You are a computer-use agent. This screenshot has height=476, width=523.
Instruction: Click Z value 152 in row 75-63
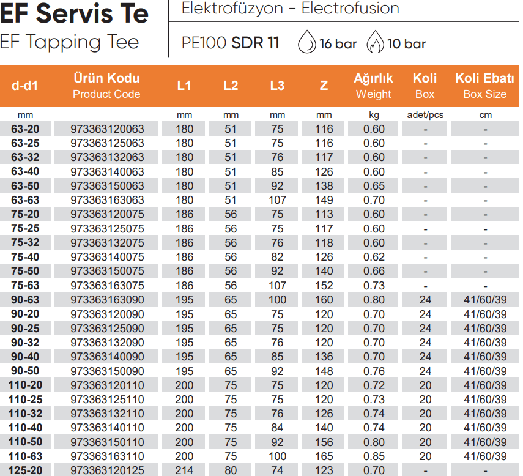324,286
